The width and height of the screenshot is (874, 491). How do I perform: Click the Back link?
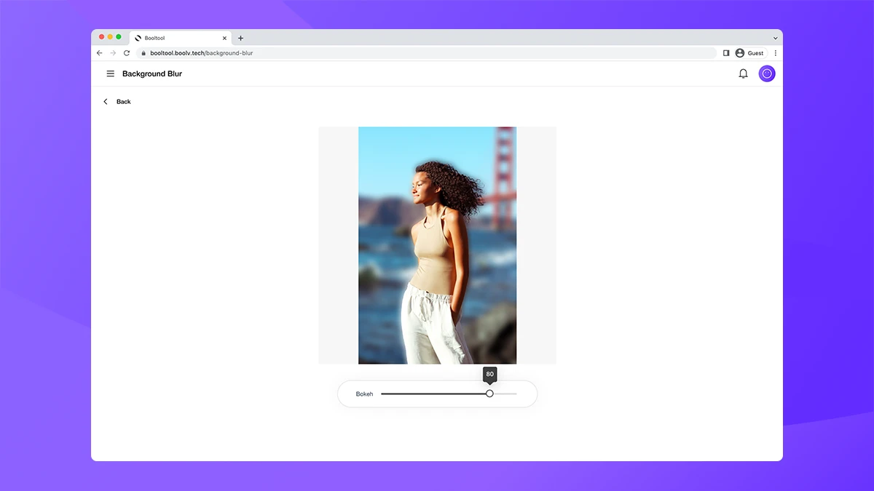click(x=124, y=102)
